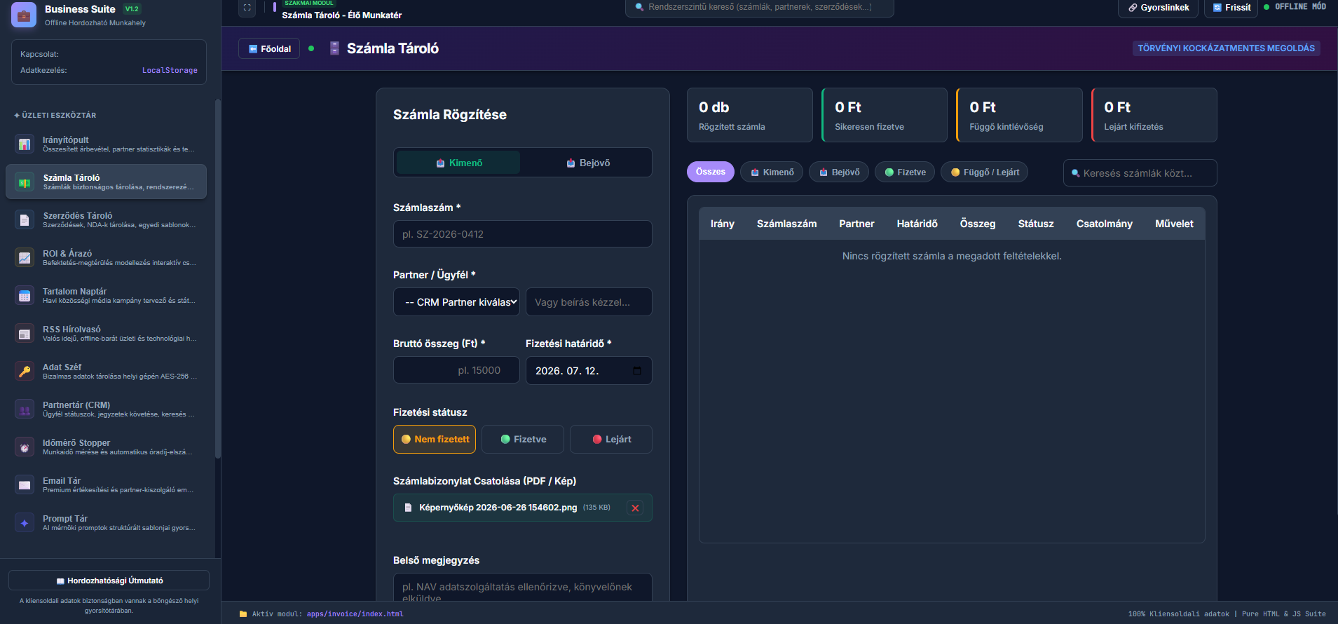The width and height of the screenshot is (1338, 624).
Task: Click the Számlaszám column header
Action: click(786, 224)
